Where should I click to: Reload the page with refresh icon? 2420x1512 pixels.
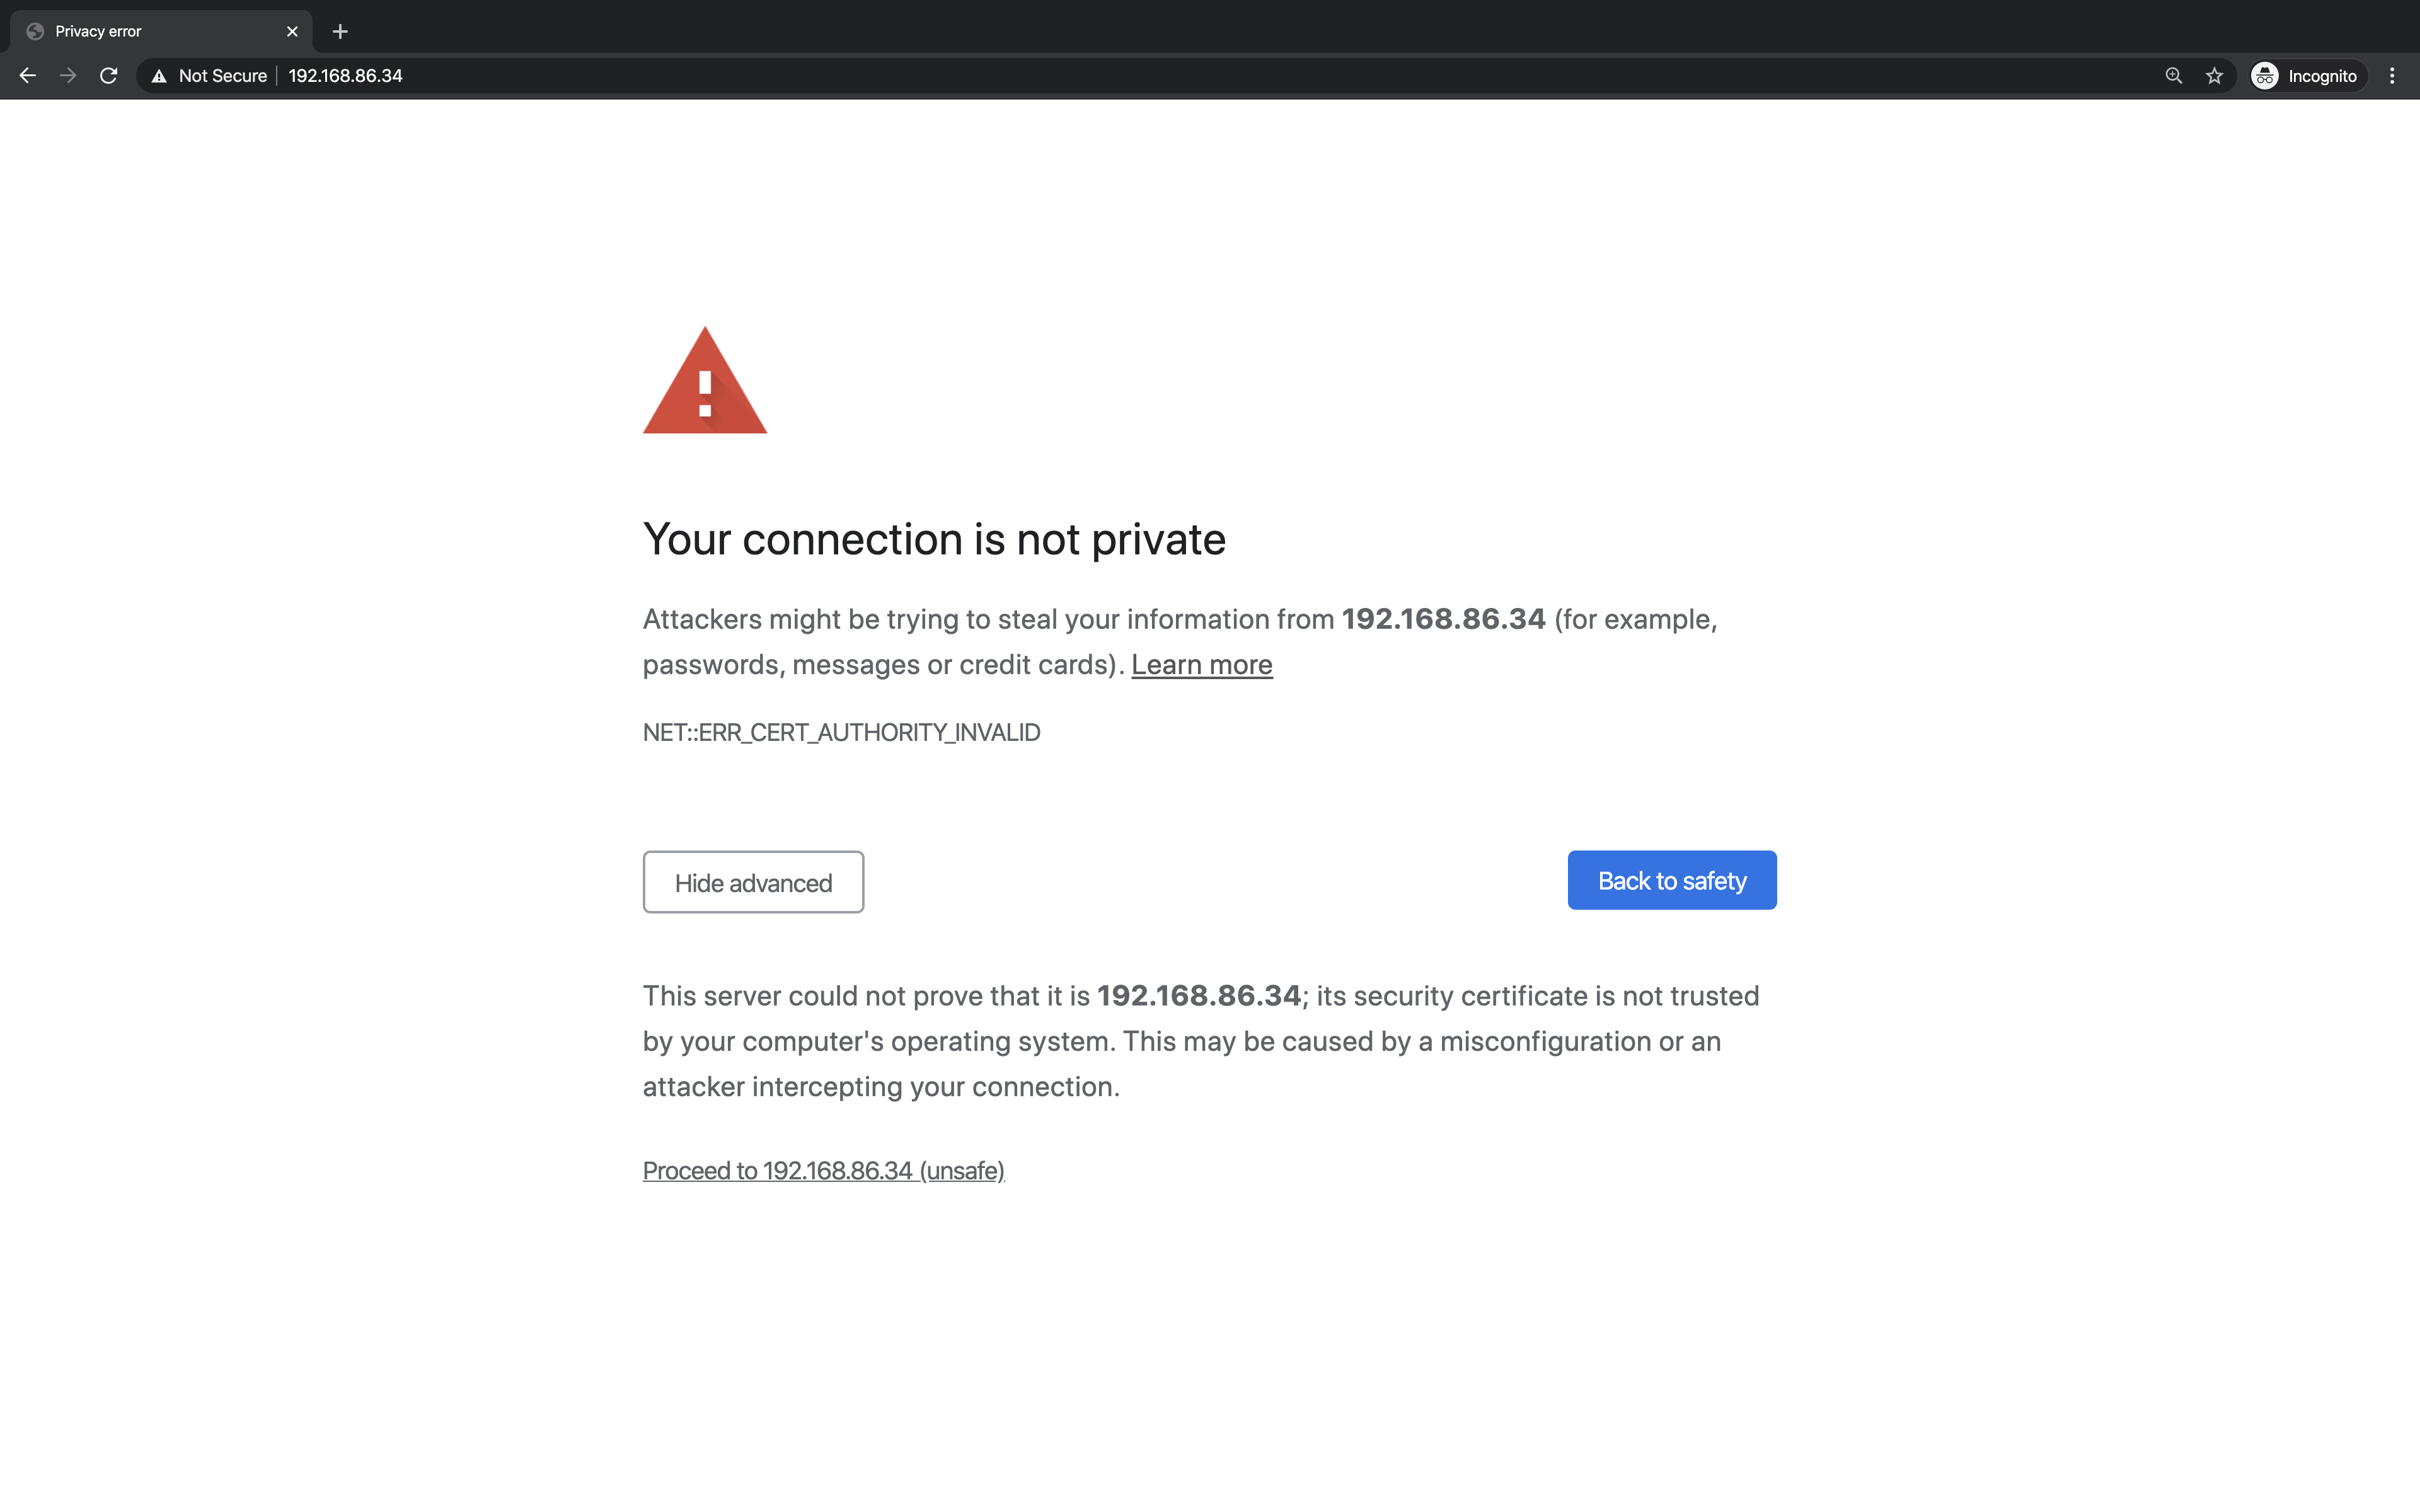109,76
